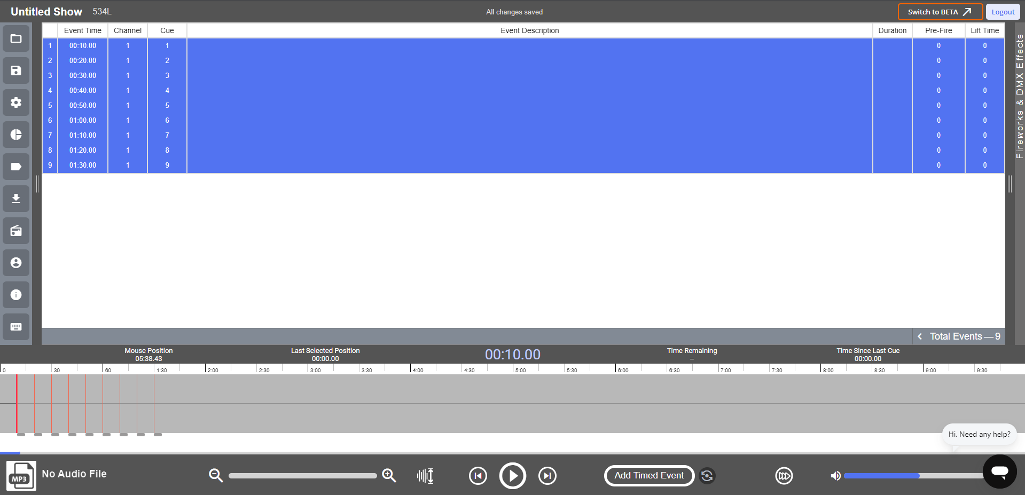Click the 7:00 mark on timeline ruler
The image size is (1025, 495).
coord(725,370)
